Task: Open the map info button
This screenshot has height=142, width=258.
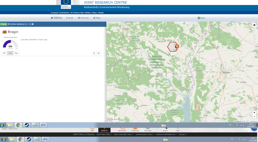Action: click(254, 25)
